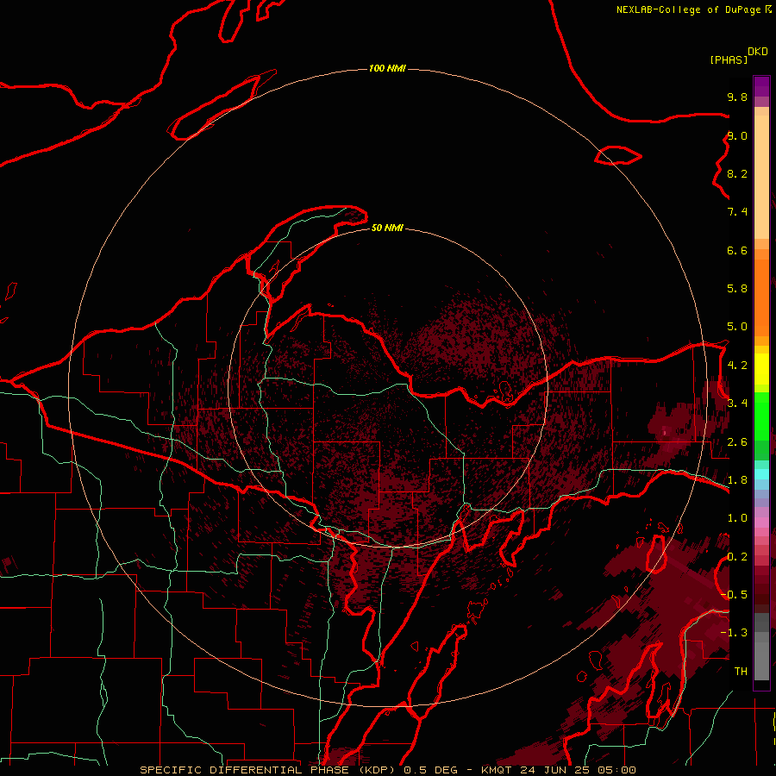Click the 1.0 value on the color scale
776x776 pixels.
[737, 518]
